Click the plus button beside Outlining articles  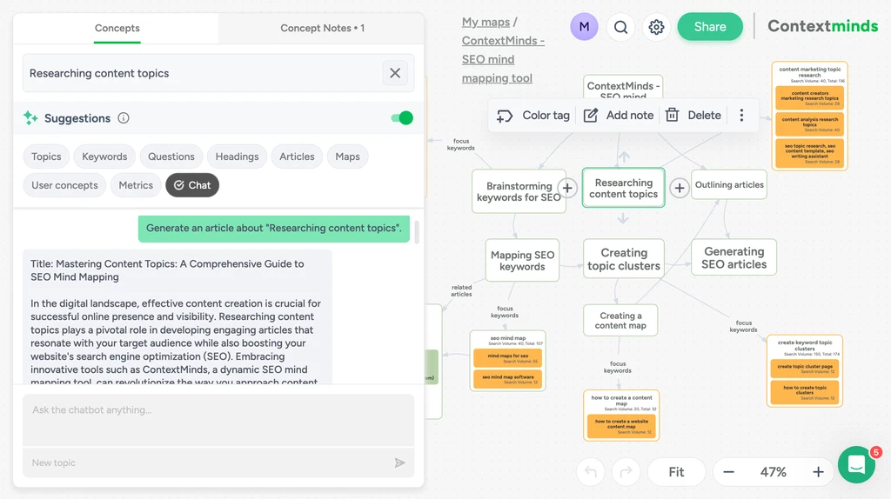679,188
